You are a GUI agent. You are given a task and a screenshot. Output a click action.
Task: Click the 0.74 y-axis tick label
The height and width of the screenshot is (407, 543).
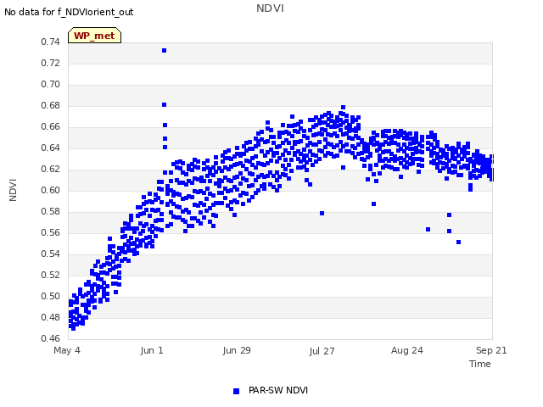point(51,42)
